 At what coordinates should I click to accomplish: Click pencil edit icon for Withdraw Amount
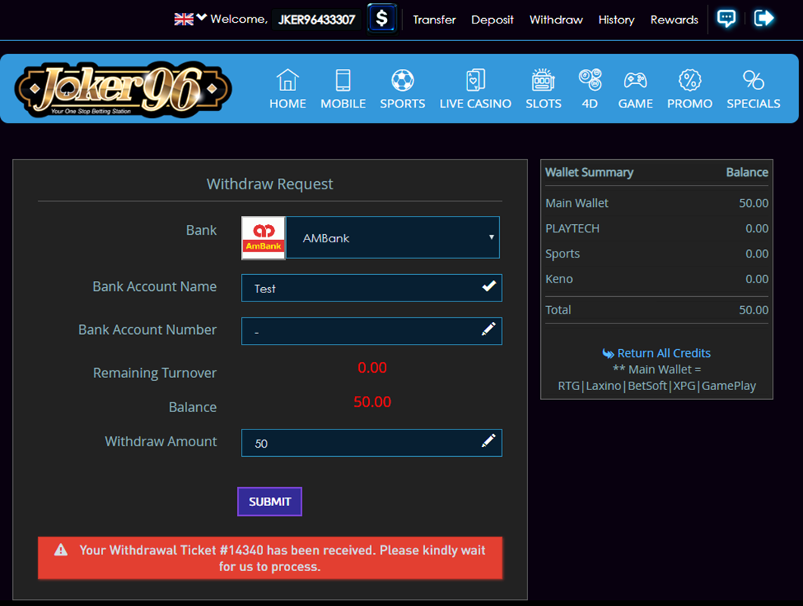coord(489,441)
